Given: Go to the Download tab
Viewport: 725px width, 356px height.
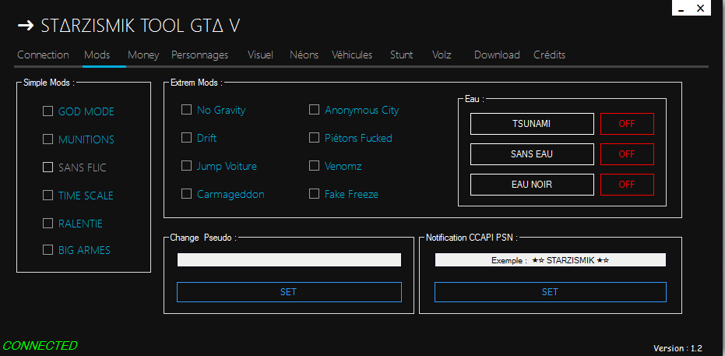Looking at the screenshot, I should click(497, 55).
